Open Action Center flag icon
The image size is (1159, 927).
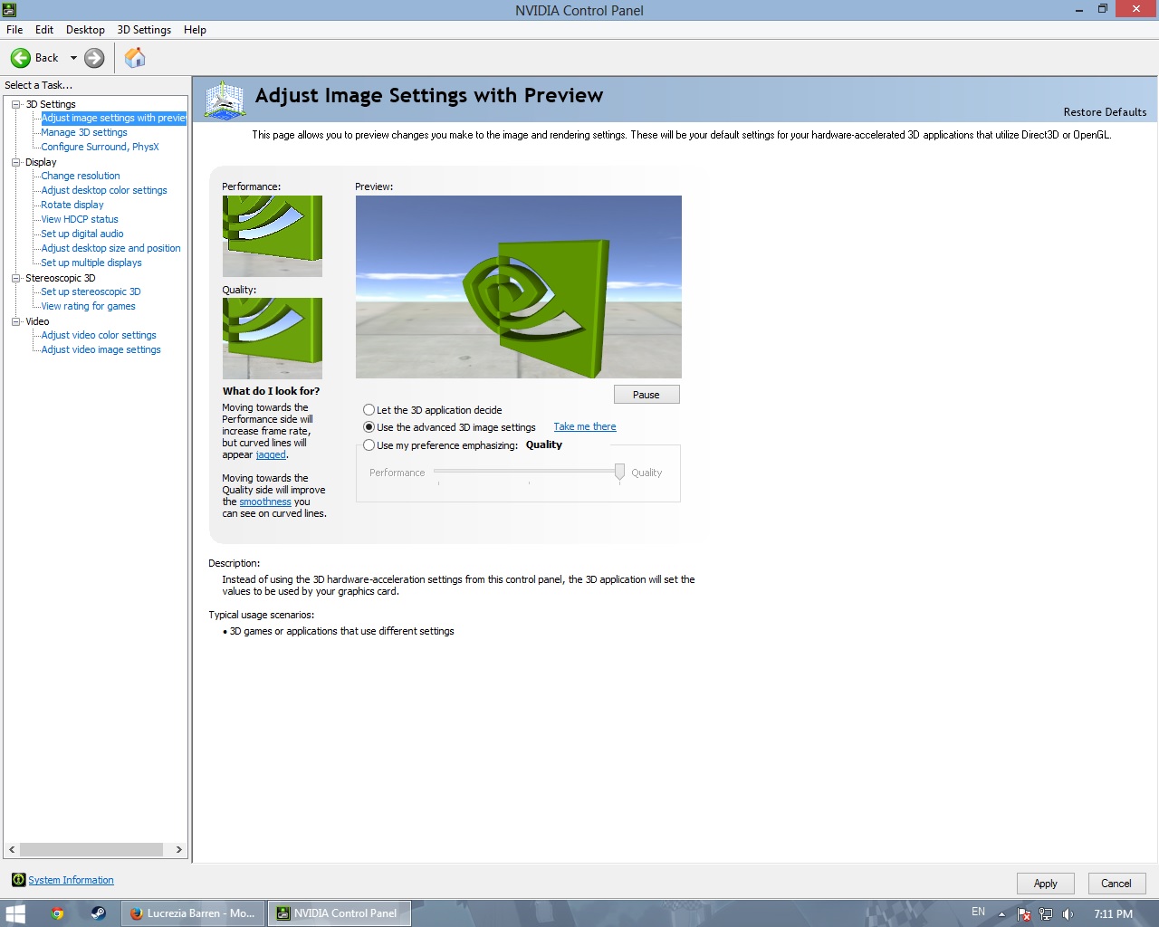[x=1024, y=913]
